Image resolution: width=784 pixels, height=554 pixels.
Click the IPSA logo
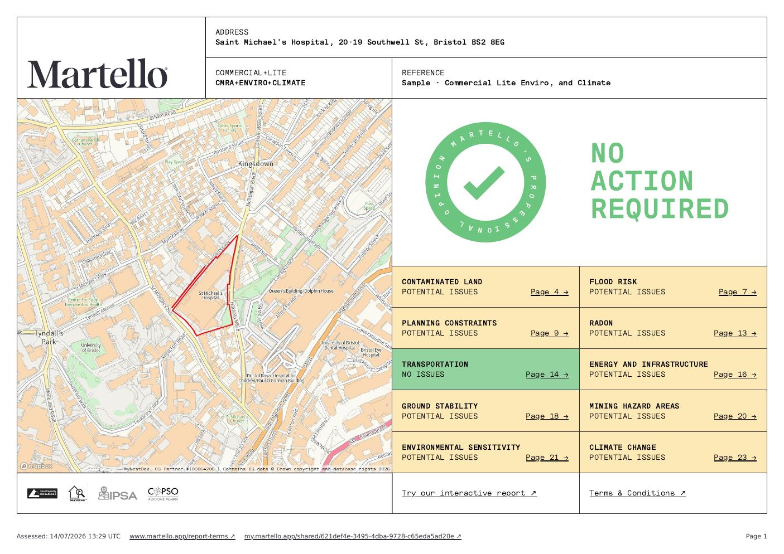click(117, 494)
